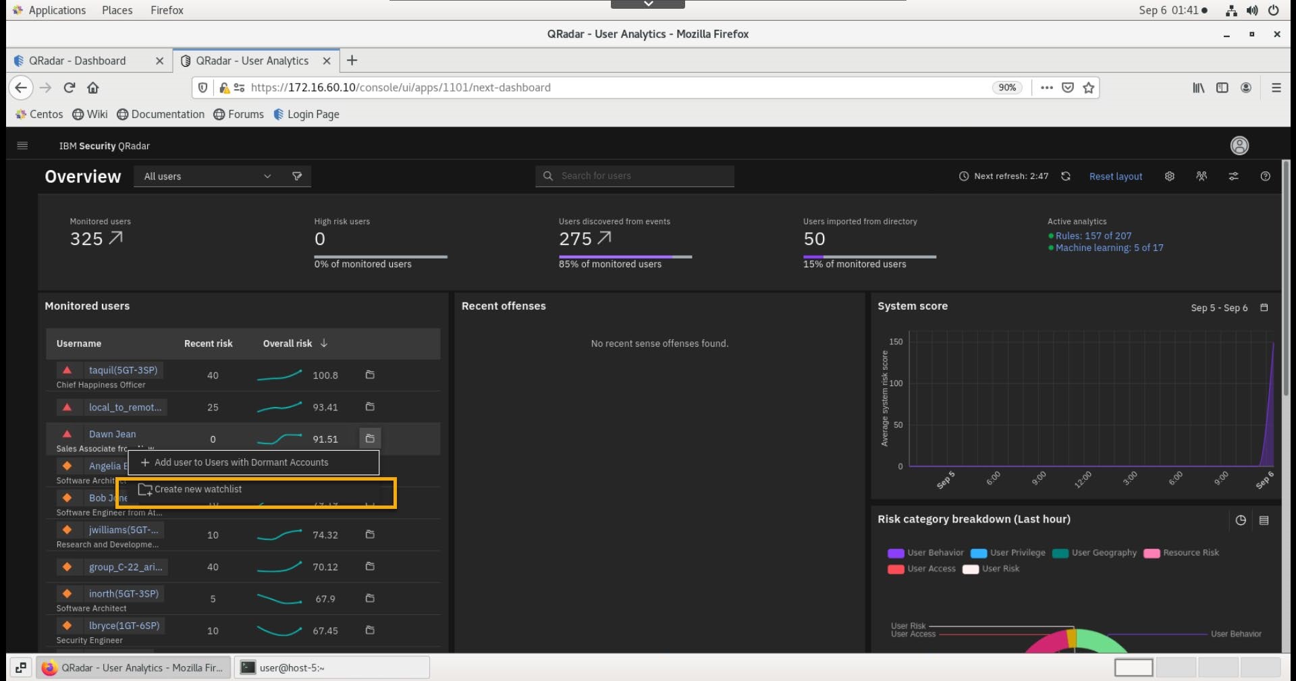Toggle Resource Risk legend series
Viewport: 1296px width, 681px height.
pos(1181,553)
